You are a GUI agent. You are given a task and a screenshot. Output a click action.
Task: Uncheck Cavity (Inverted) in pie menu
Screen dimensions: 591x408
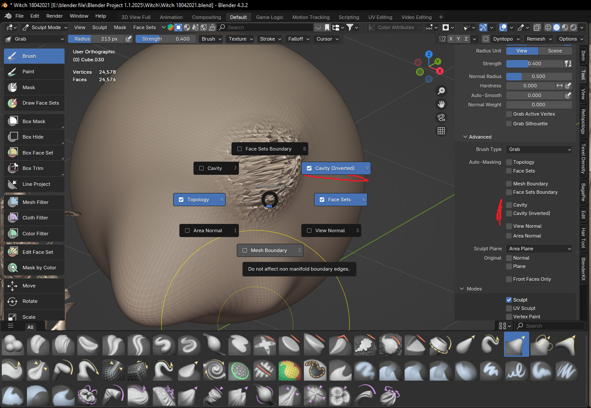click(x=336, y=168)
